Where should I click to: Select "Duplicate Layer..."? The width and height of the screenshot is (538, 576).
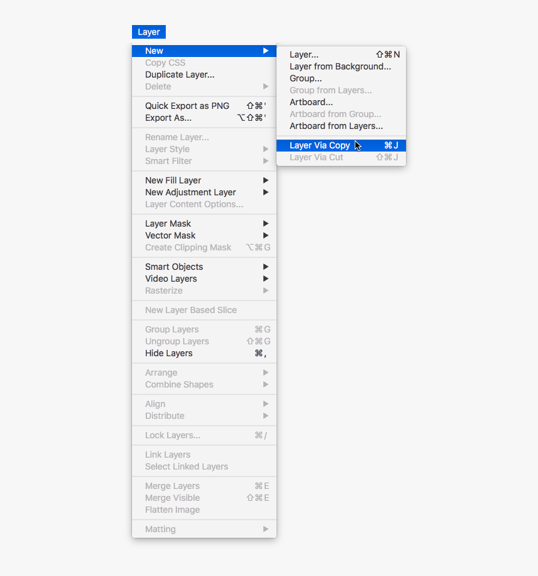[180, 74]
